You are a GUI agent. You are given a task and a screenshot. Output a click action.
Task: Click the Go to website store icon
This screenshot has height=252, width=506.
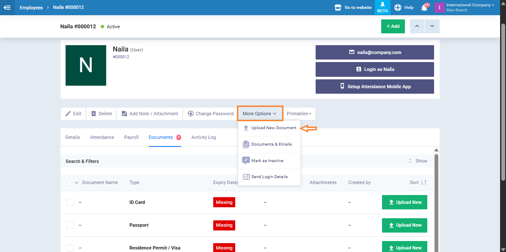click(x=338, y=8)
